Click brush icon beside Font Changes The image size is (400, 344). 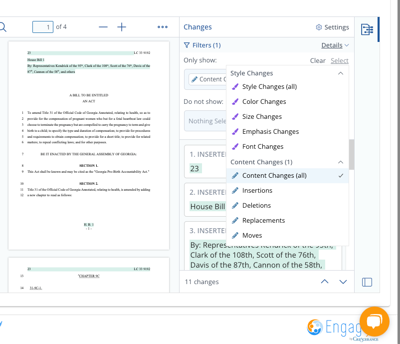pyautogui.click(x=235, y=146)
